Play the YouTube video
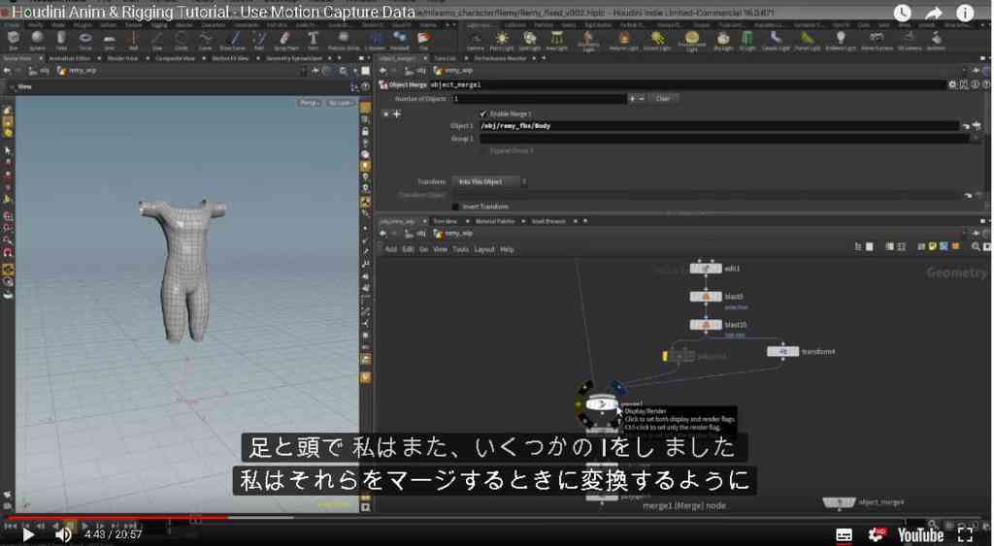This screenshot has width=994, height=546. point(28,534)
